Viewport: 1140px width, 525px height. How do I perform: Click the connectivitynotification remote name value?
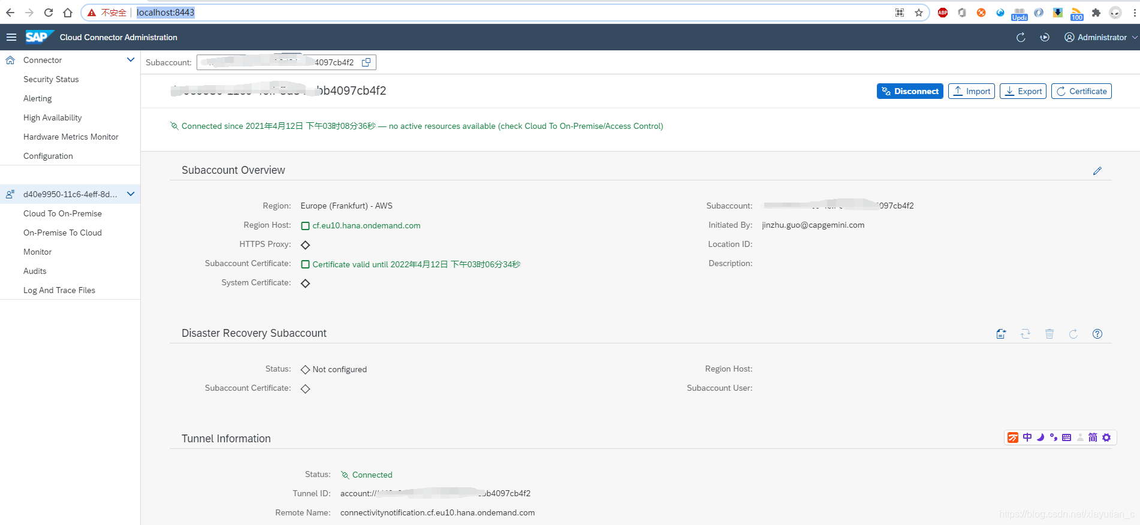point(438,512)
